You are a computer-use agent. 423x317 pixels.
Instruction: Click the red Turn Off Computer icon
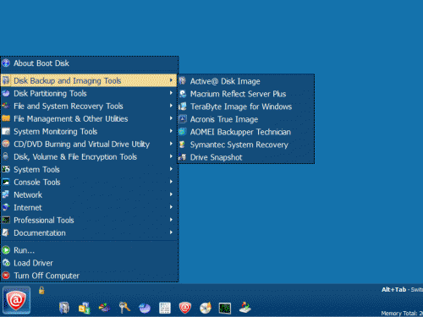6,276
